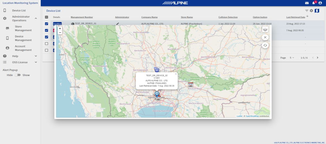The image size is (326, 144).
Task: Open the user account icon in header
Action: tap(320, 3)
